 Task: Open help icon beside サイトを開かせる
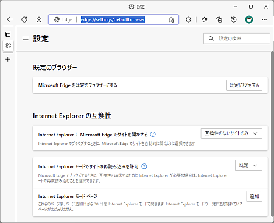click(153, 135)
